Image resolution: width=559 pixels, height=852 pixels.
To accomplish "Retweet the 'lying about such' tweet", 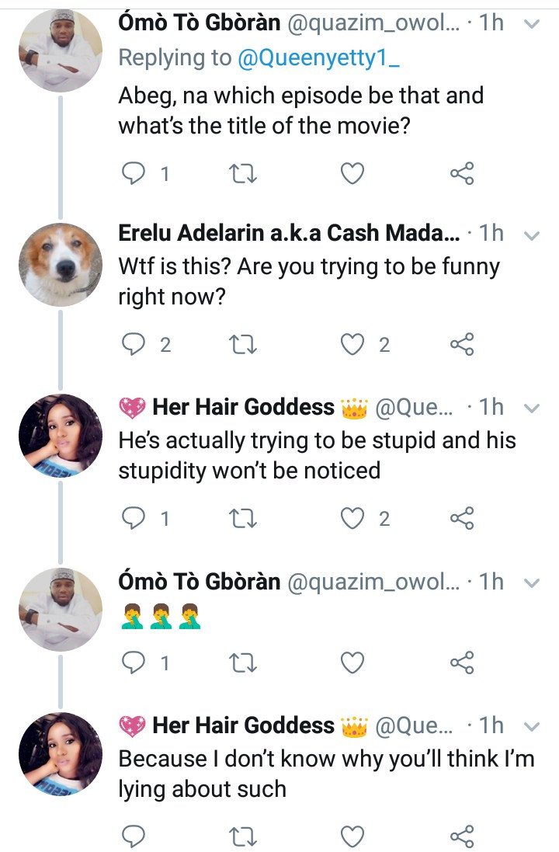I will coord(245,836).
